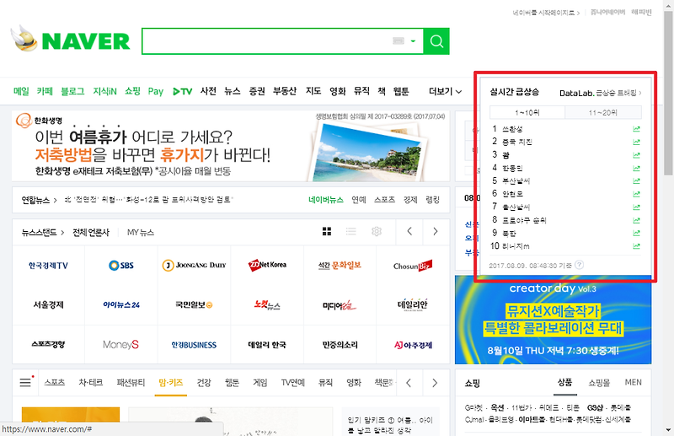Open the 카페 menu item

point(45,91)
